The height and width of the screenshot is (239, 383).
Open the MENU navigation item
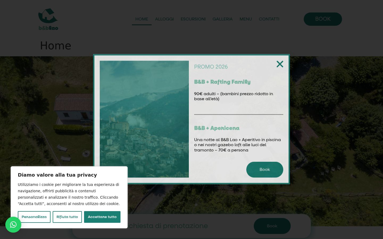coord(246,19)
